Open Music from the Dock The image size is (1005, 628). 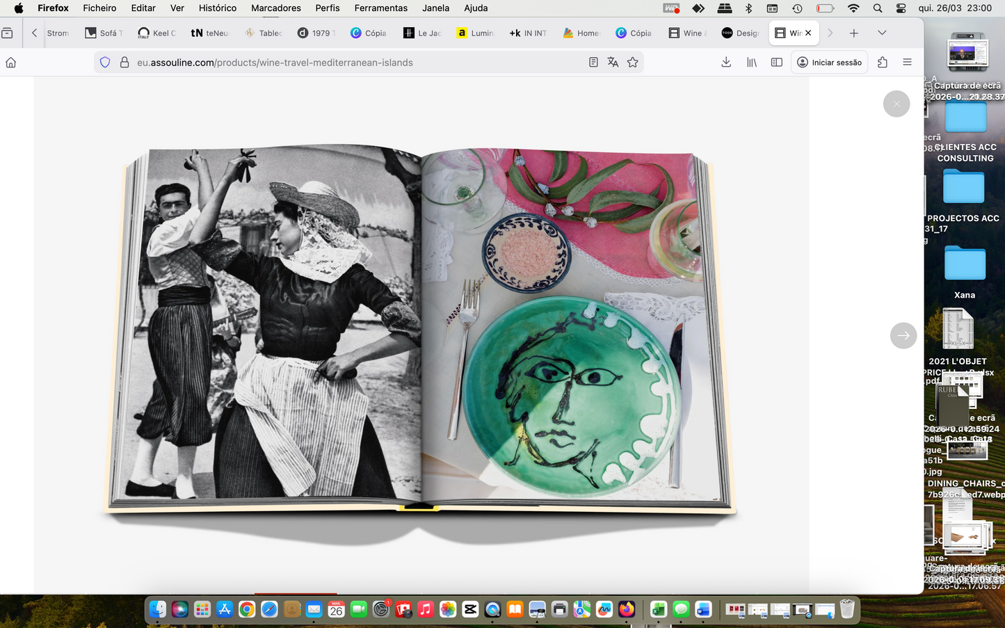point(426,609)
